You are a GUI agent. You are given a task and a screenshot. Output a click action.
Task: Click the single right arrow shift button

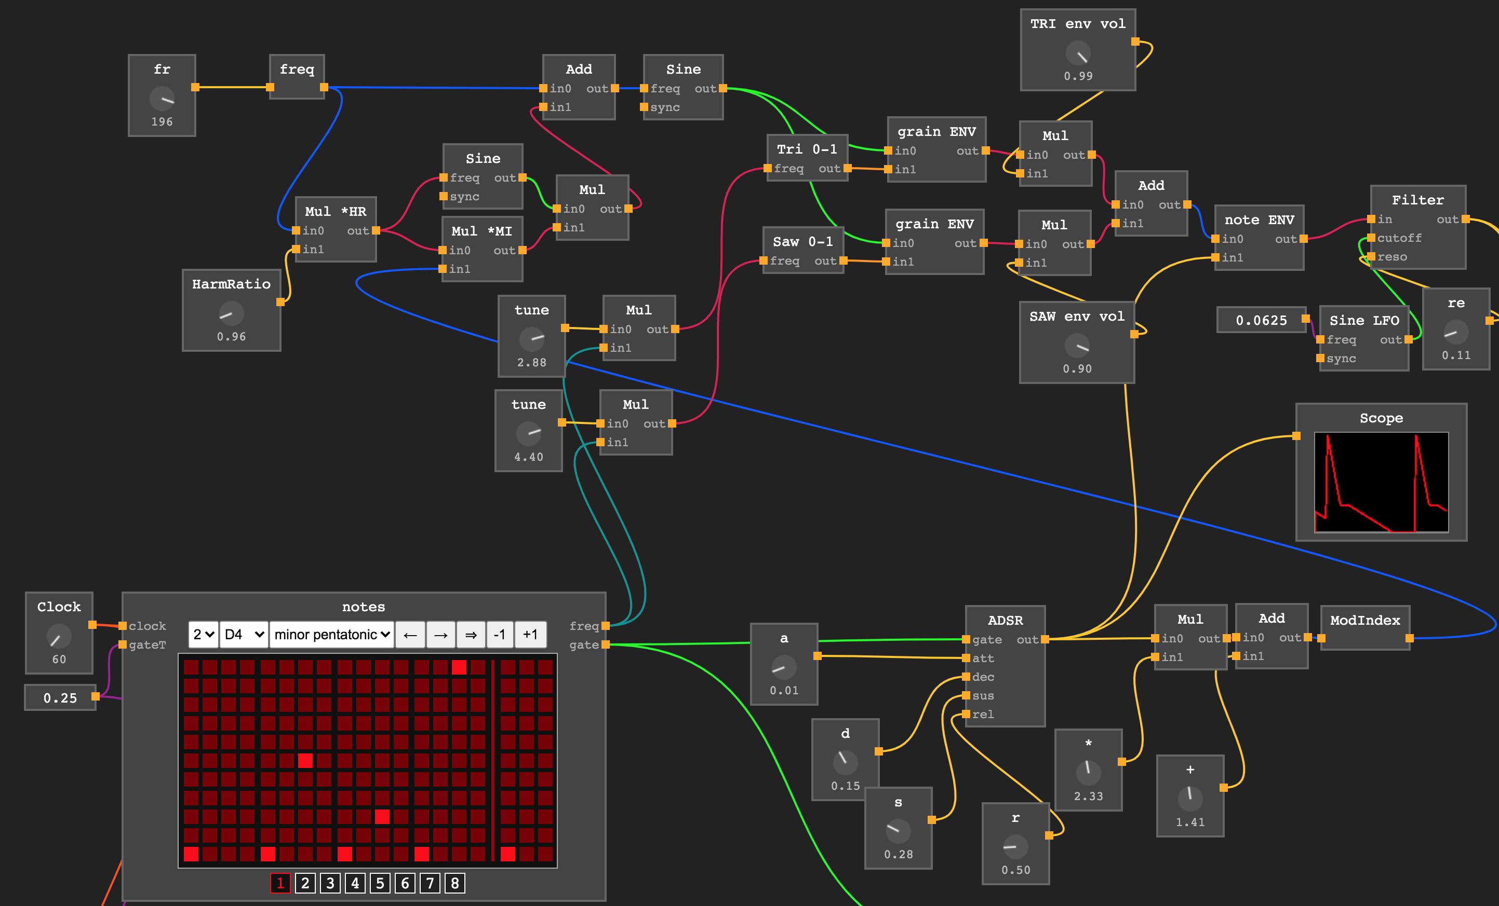click(441, 635)
